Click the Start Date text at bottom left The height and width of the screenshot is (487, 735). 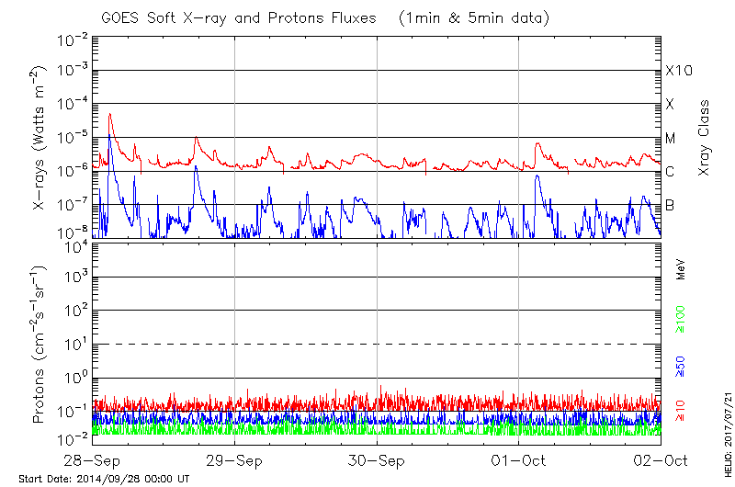point(105,480)
